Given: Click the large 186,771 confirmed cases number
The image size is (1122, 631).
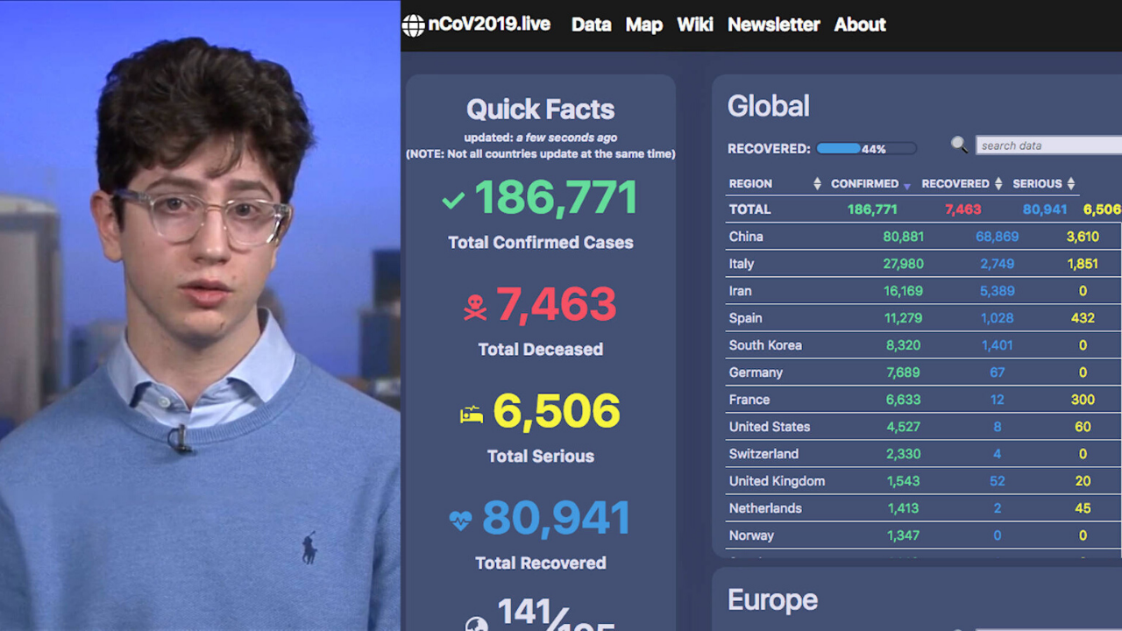Looking at the screenshot, I should click(556, 198).
